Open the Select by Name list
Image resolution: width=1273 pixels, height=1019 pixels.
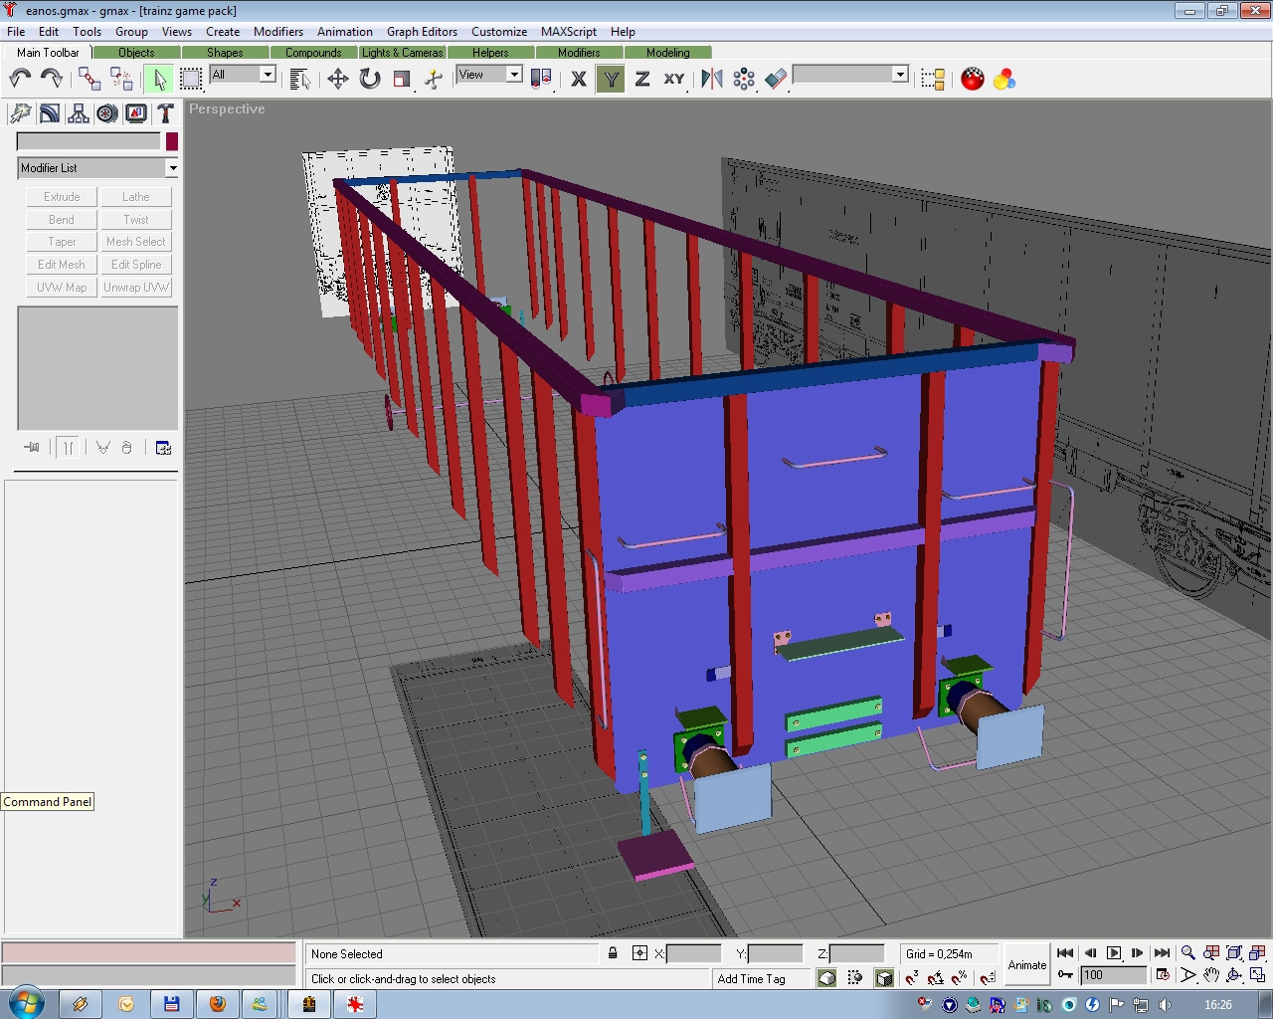point(300,79)
